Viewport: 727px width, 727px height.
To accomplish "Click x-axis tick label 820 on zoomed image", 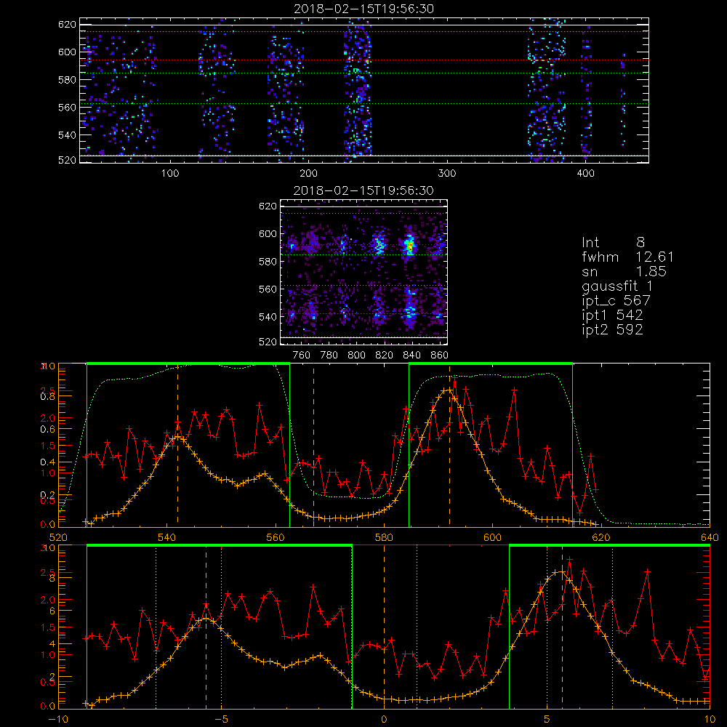I will click(384, 356).
